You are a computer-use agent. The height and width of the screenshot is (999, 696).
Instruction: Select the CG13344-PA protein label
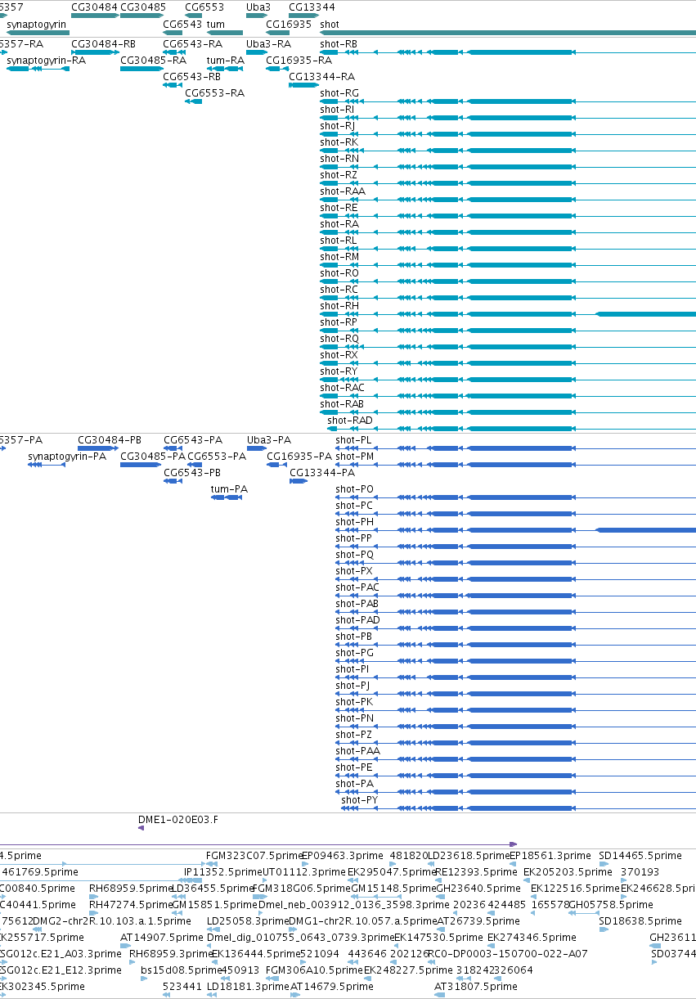pyautogui.click(x=322, y=473)
